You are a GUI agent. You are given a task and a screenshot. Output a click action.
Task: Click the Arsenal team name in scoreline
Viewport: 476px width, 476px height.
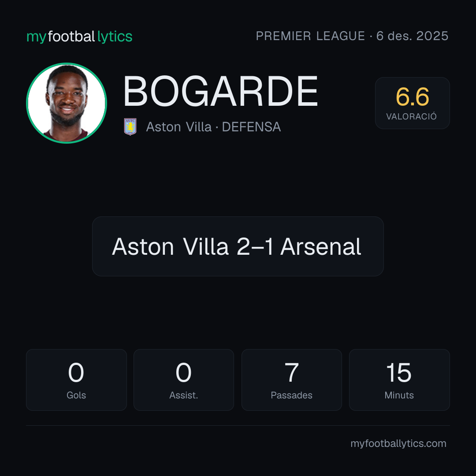tap(320, 246)
